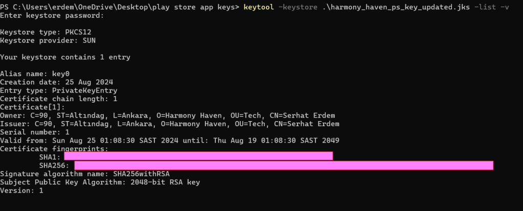Click the Keystore provider: SUN line
Image resolution: width=523 pixels, height=211 pixels.
point(48,40)
